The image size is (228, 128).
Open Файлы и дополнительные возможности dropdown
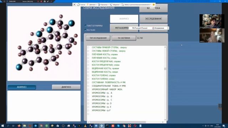point(136,5)
